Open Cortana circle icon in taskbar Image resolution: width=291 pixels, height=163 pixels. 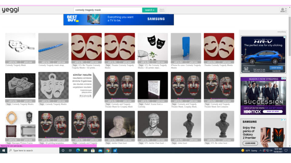coord(63,150)
